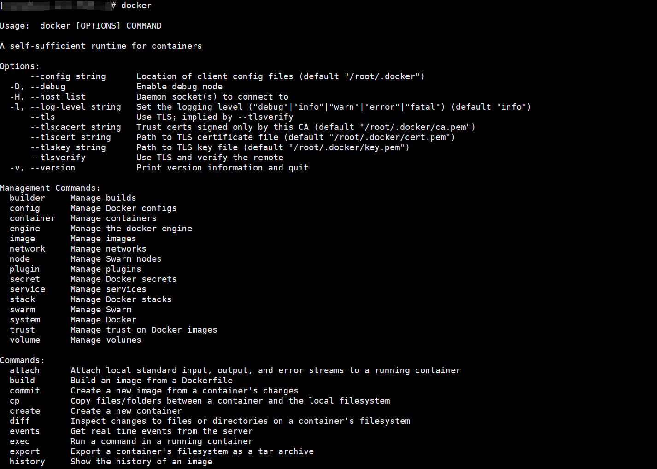Viewport: 657px width, 469px height.
Task: Click the engine command name
Action: click(25, 229)
